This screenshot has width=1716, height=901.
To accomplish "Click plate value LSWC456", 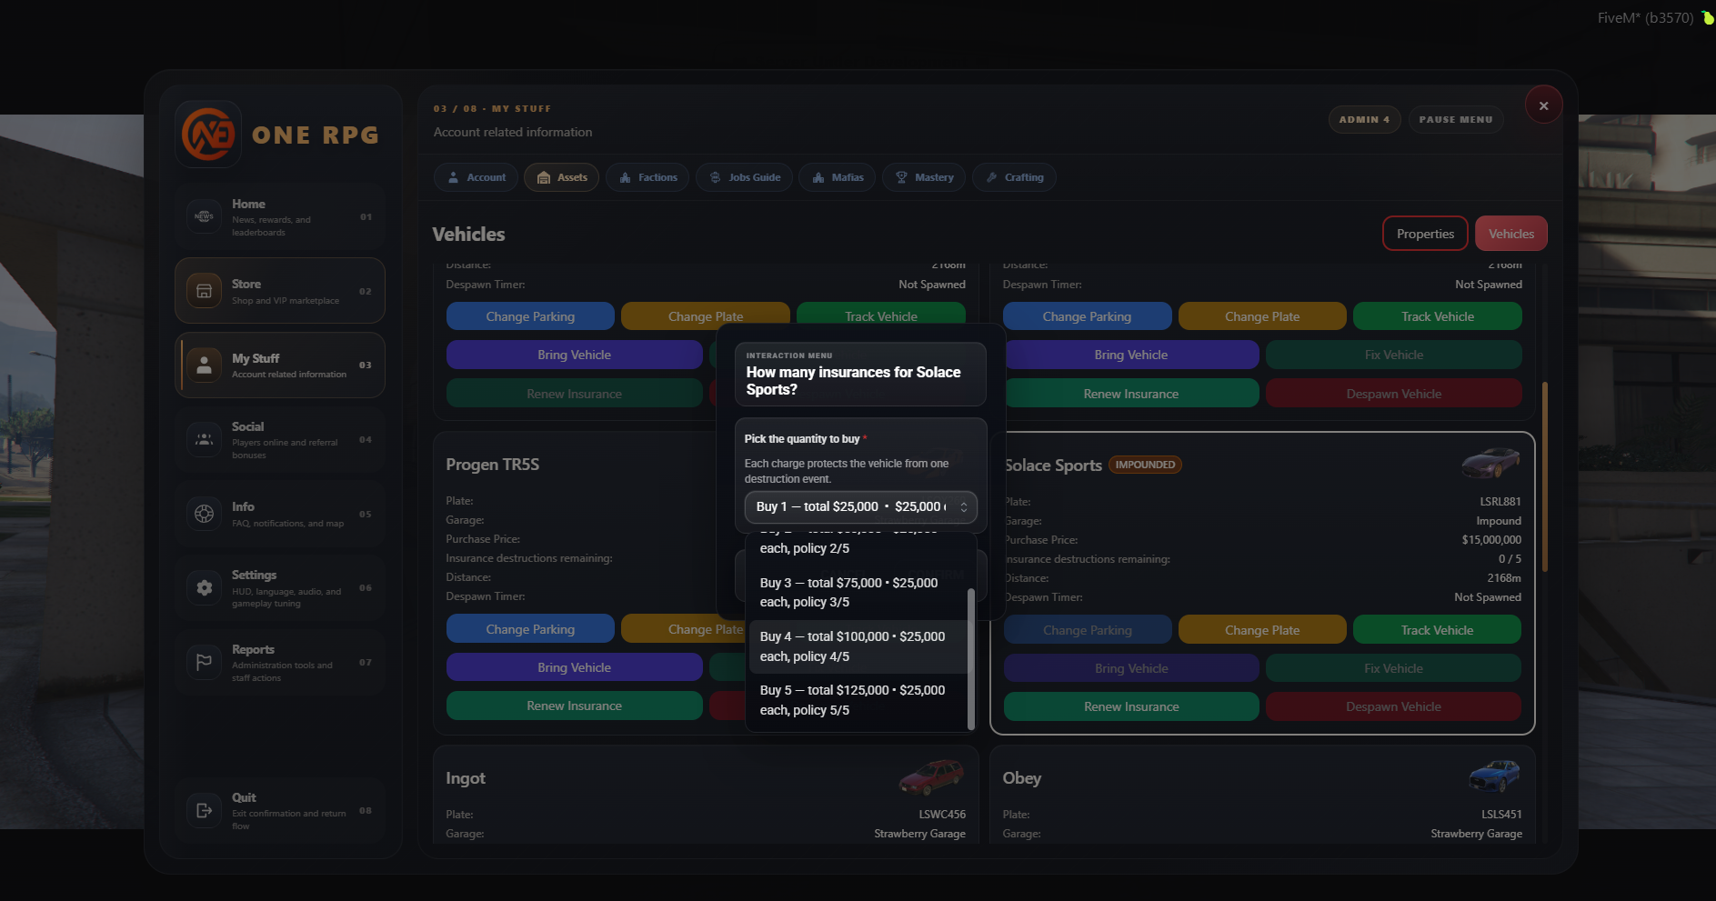I will coord(942,815).
